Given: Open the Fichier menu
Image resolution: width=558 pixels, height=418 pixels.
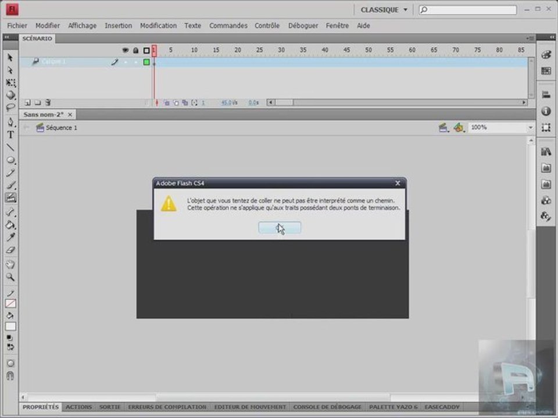Looking at the screenshot, I should tap(17, 26).
